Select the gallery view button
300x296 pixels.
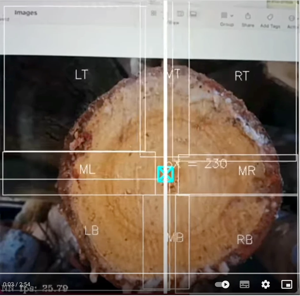point(193,14)
